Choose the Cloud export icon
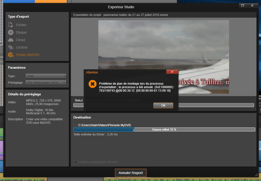Viewport: 261px width, 181px height. click(x=11, y=40)
